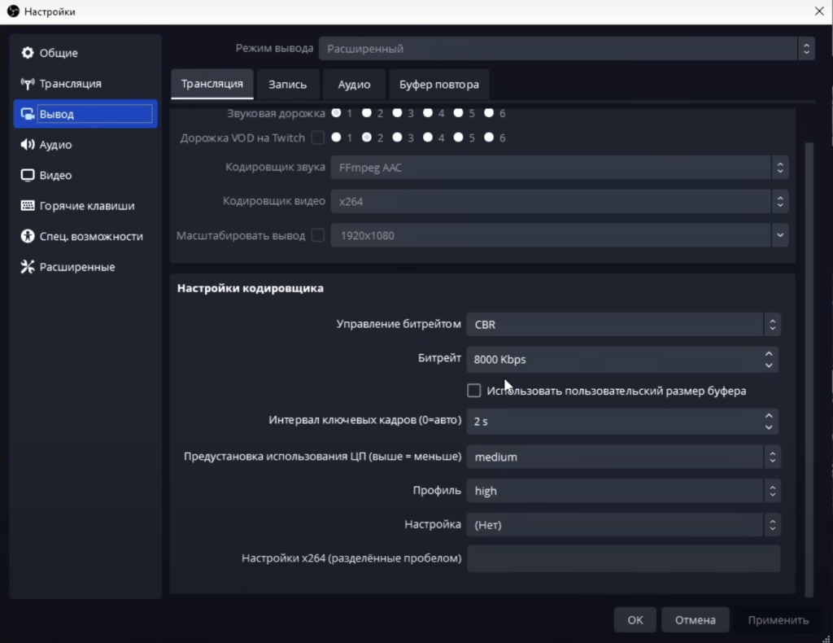Image resolution: width=833 pixels, height=643 pixels.
Task: Click the vertical scrollbar of the settings panel
Action: [x=809, y=370]
